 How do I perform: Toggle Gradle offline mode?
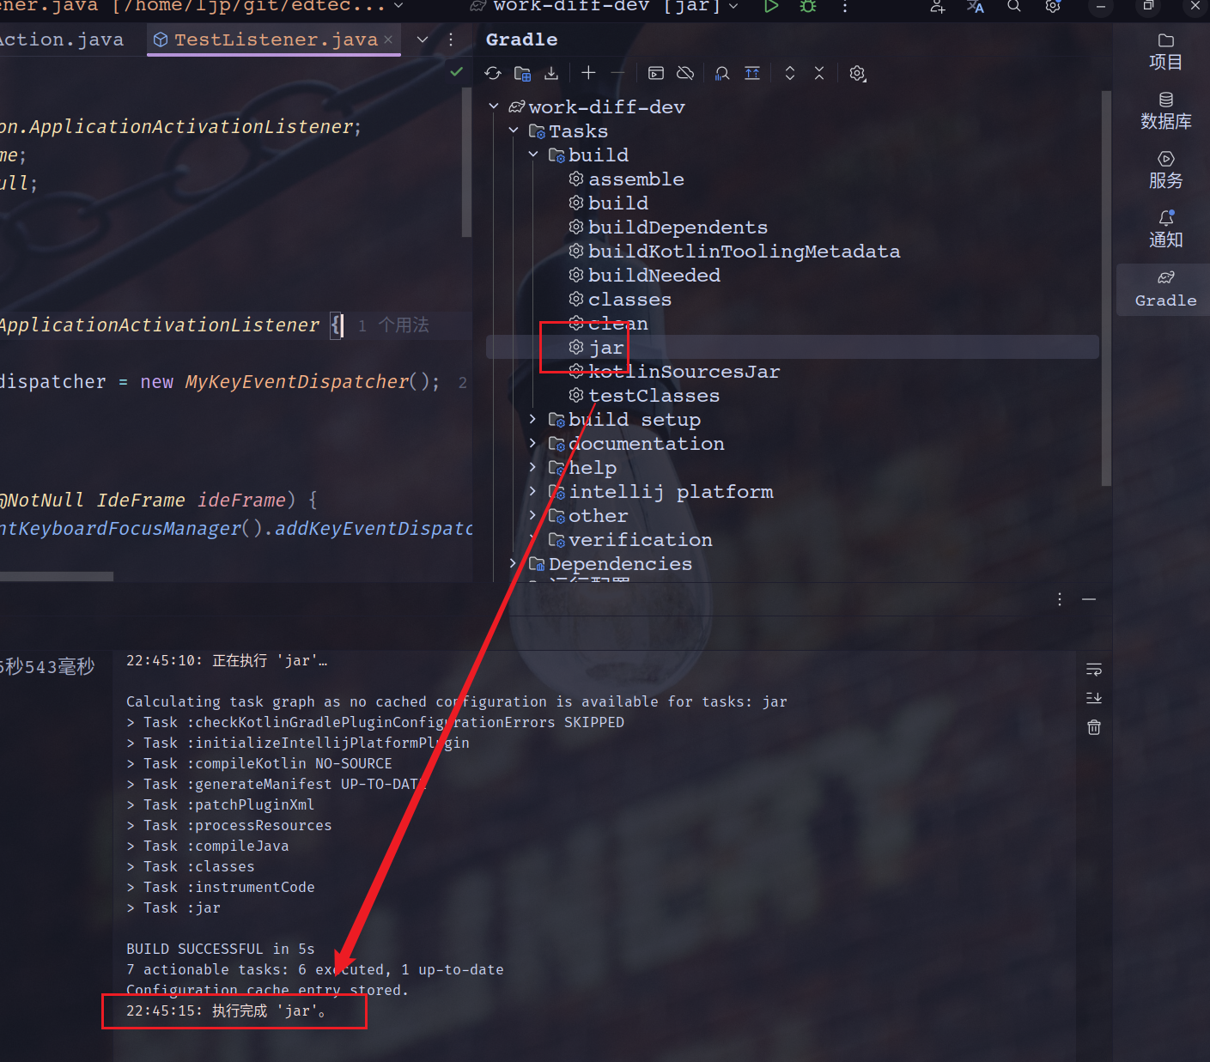[685, 74]
